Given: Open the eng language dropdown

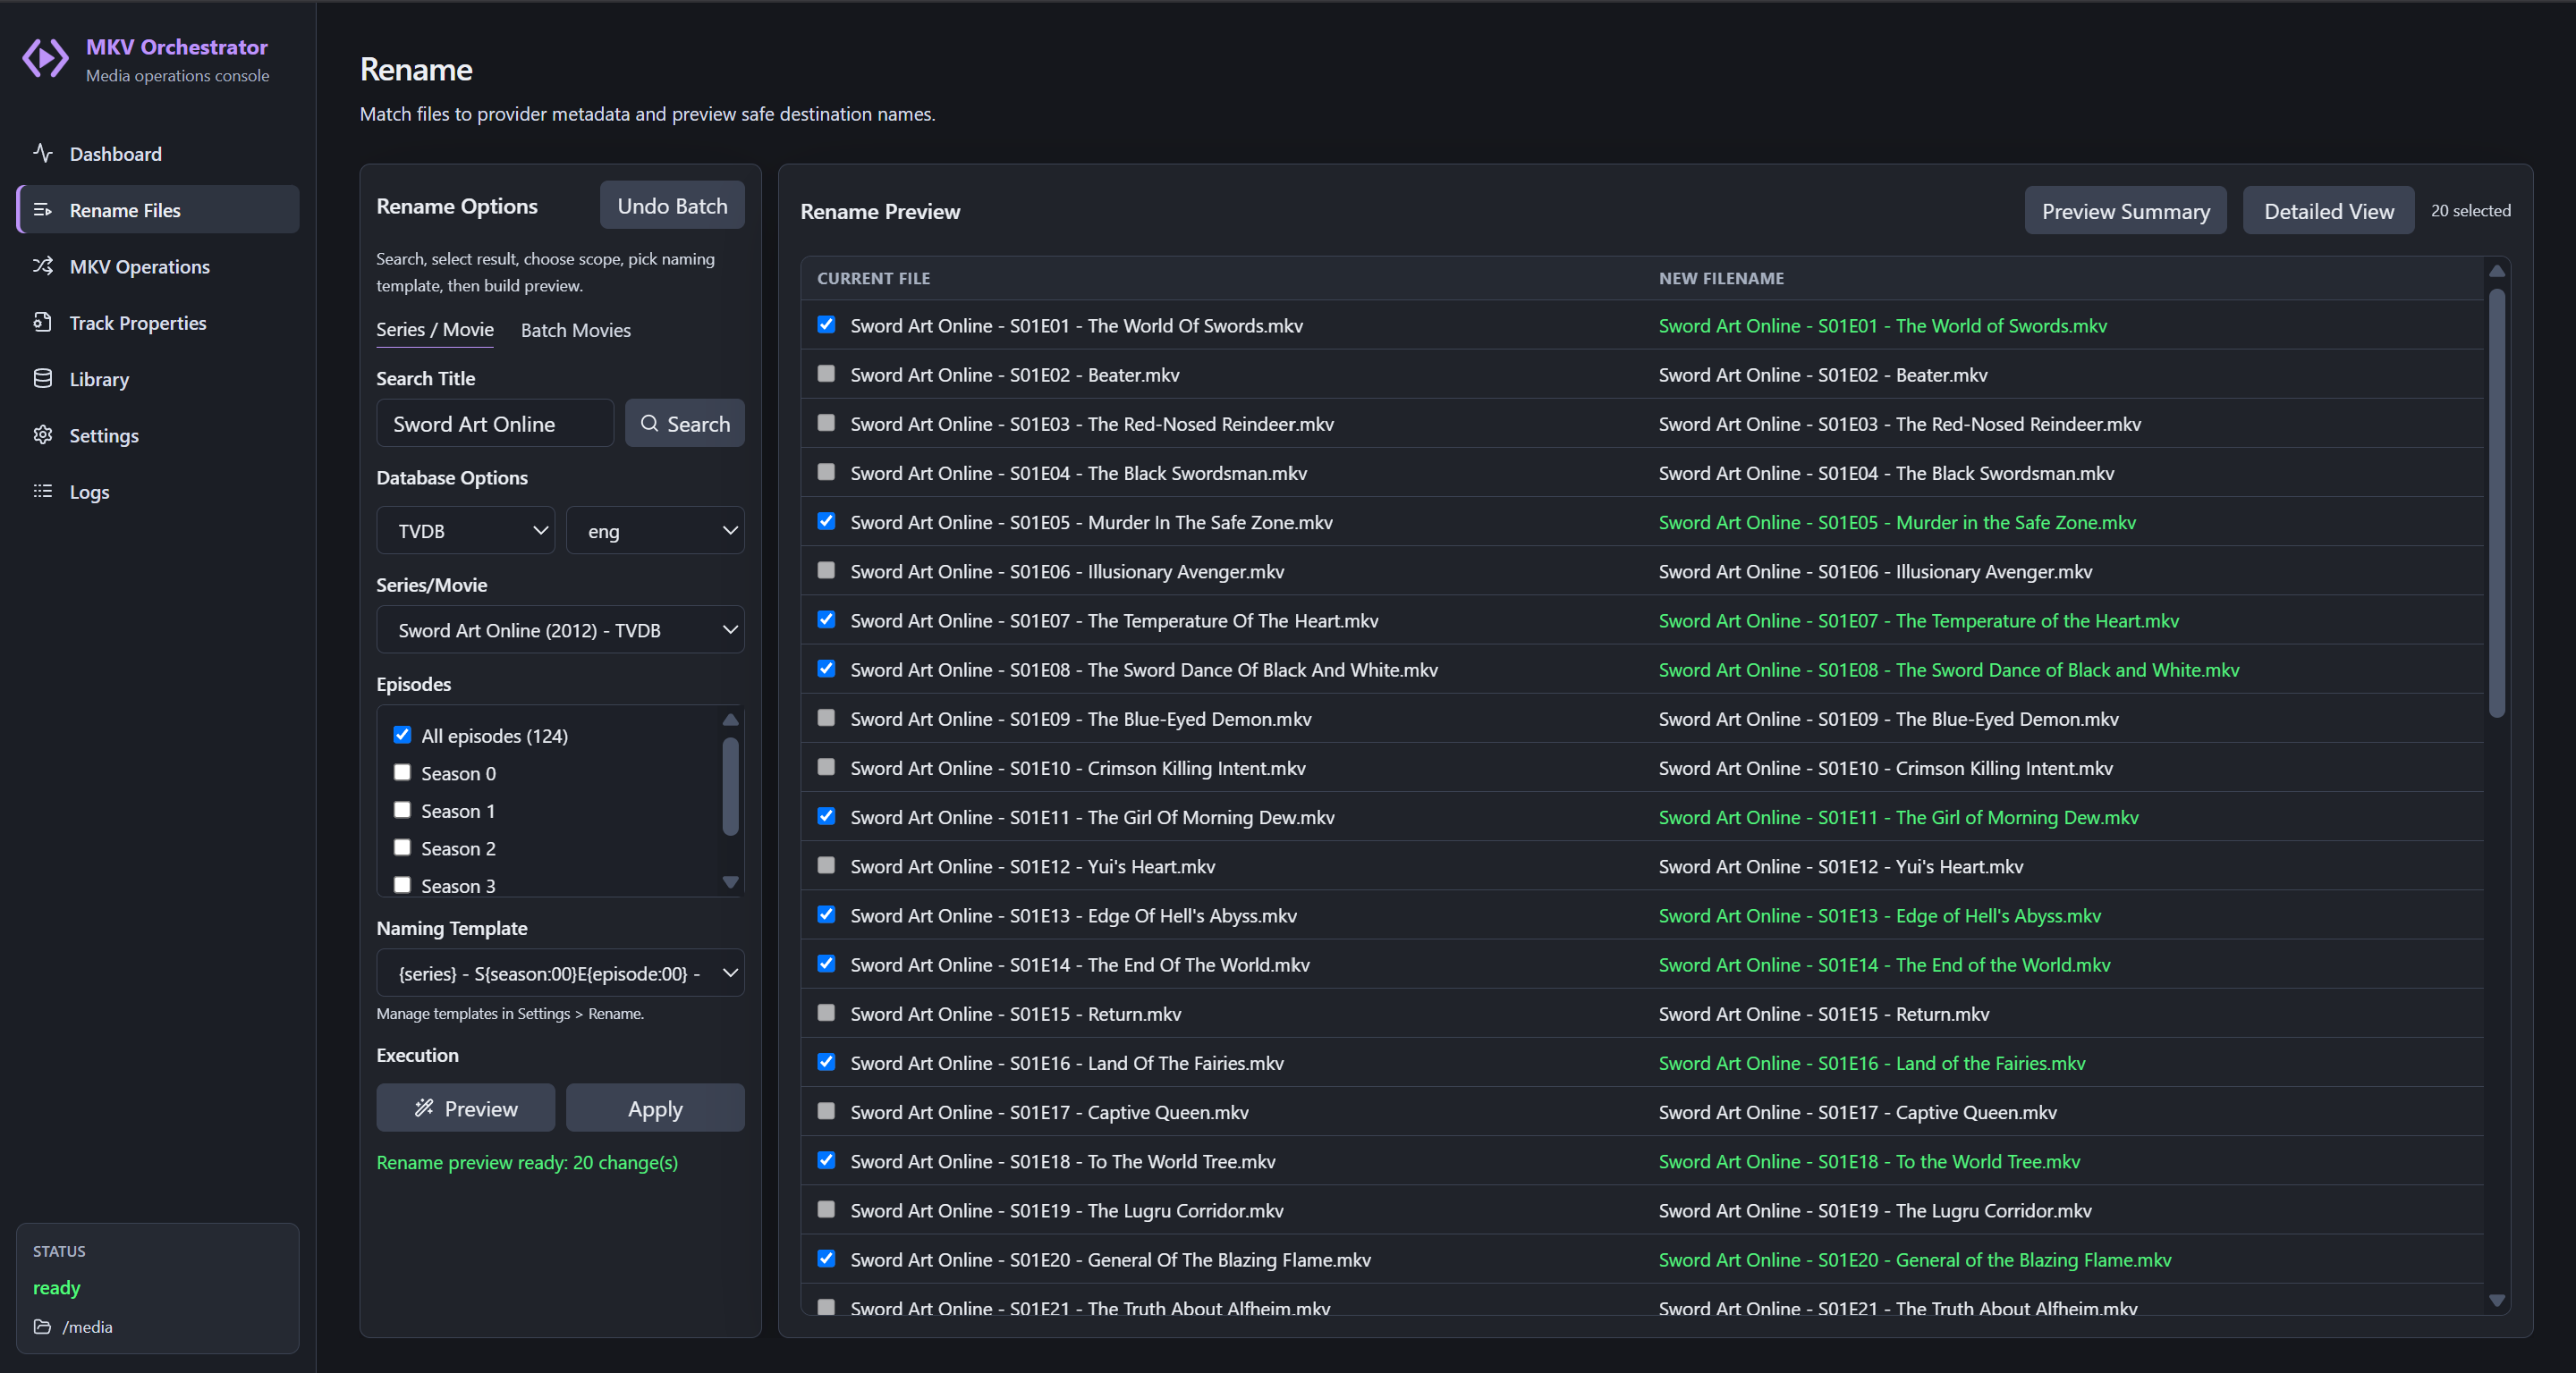Looking at the screenshot, I should (655, 531).
